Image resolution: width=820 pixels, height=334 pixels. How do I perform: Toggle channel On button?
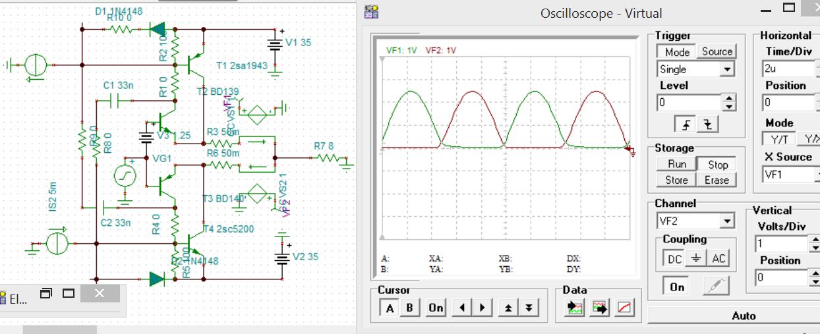[x=677, y=287]
